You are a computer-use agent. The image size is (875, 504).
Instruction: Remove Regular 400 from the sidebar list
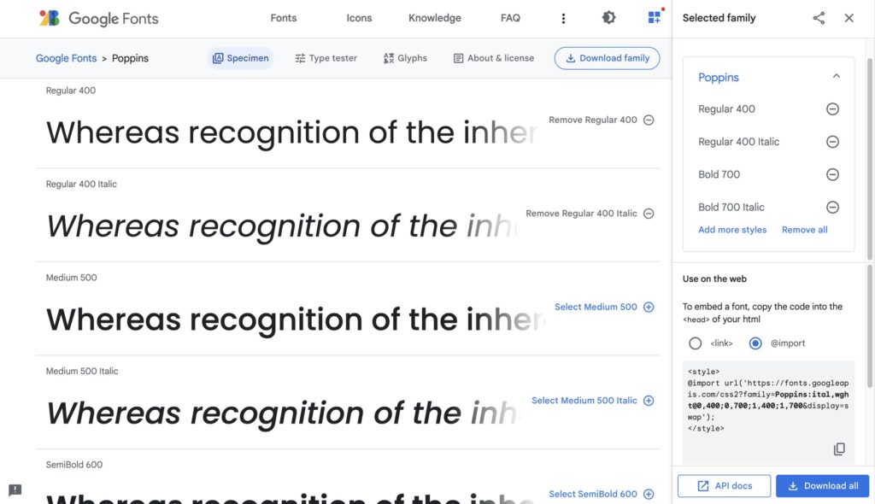[832, 109]
